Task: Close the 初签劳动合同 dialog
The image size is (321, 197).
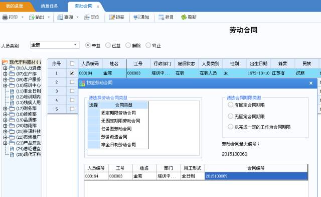Action: [x=311, y=83]
